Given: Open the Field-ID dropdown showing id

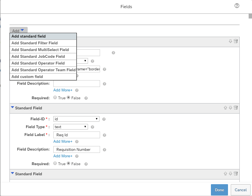Looking at the screenshot, I should 76,119.
